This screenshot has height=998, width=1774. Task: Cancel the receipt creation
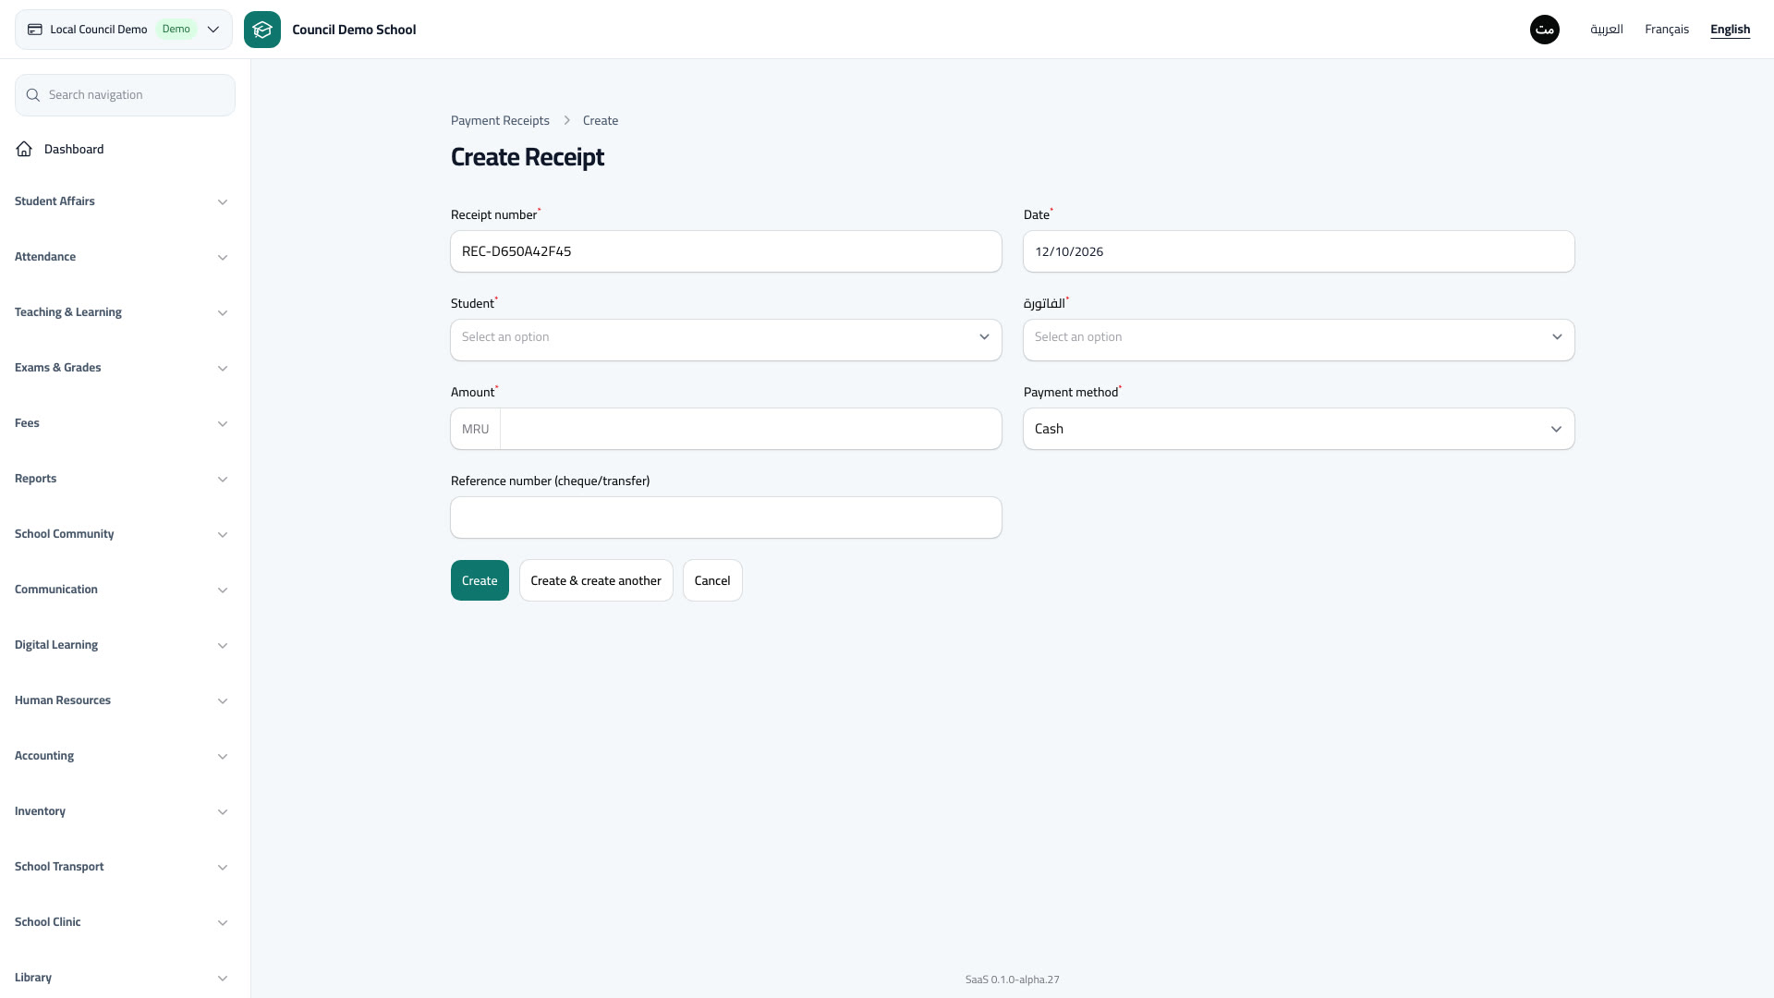point(712,580)
